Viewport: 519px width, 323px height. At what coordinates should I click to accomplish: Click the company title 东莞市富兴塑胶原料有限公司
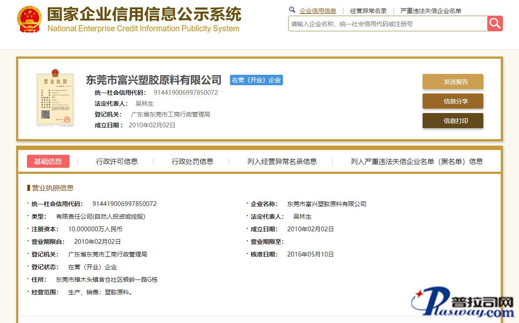(153, 80)
